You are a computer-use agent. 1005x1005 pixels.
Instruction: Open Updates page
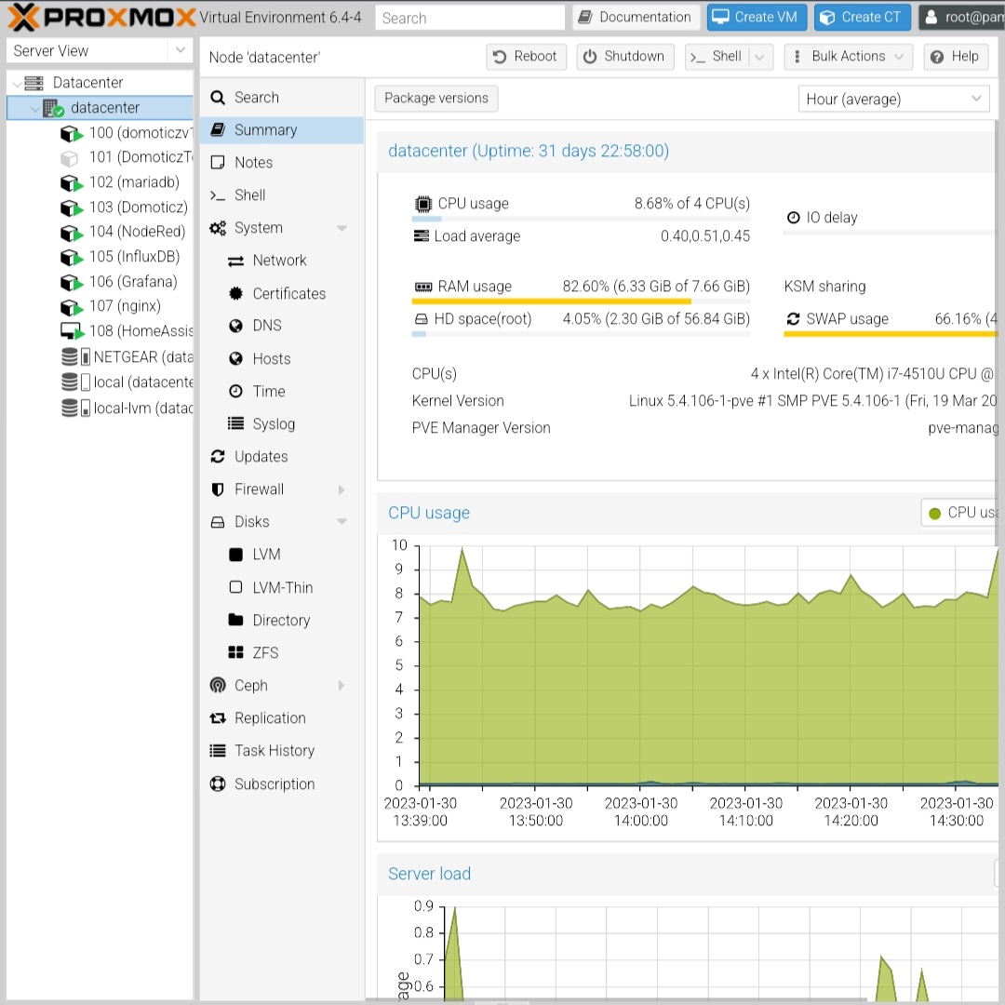tap(281, 457)
